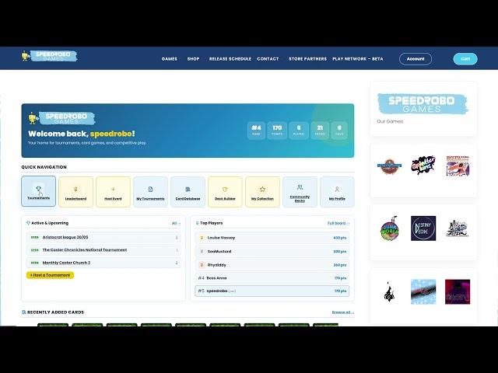Viewport: 498px width, 373px height.
Task: Click the 21 decks stat tile
Action: click(x=320, y=131)
